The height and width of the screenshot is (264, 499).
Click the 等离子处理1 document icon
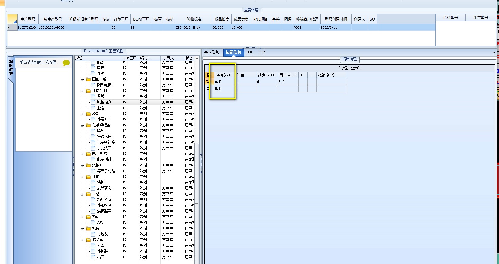(x=93, y=171)
